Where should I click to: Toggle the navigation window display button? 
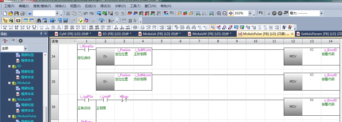click(x=5, y=20)
